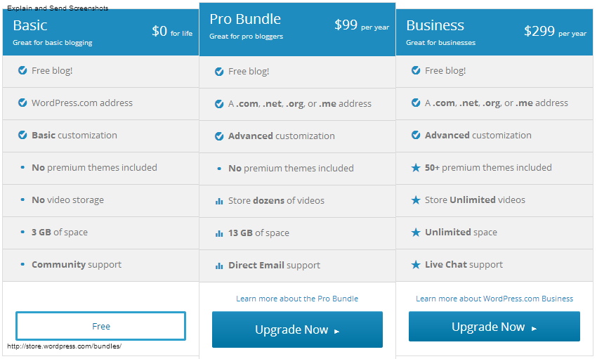
Task: Click the $299 per year price
Action: point(555,31)
